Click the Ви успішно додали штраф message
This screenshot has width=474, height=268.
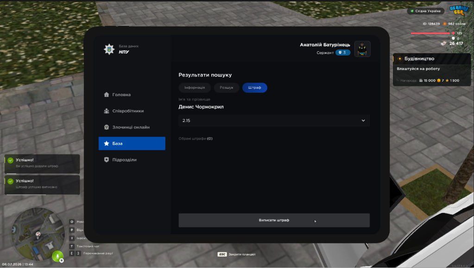(37, 166)
